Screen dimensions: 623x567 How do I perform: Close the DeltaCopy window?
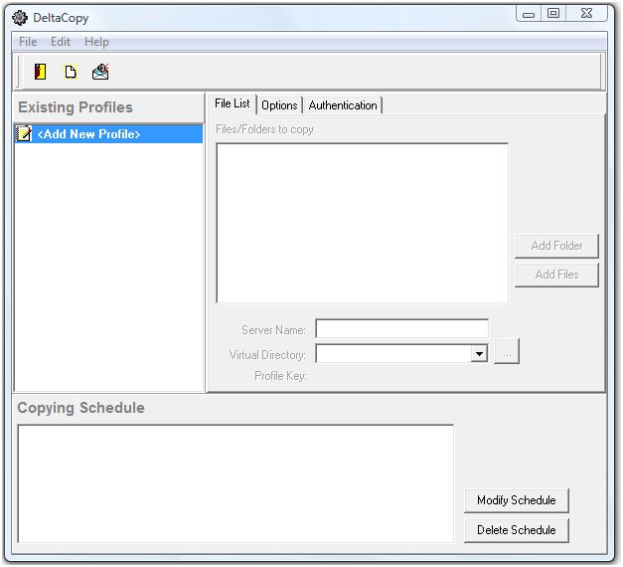[x=586, y=14]
